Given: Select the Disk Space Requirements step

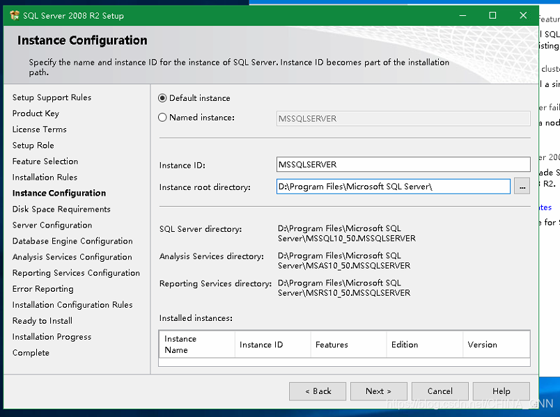Looking at the screenshot, I should pos(61,210).
